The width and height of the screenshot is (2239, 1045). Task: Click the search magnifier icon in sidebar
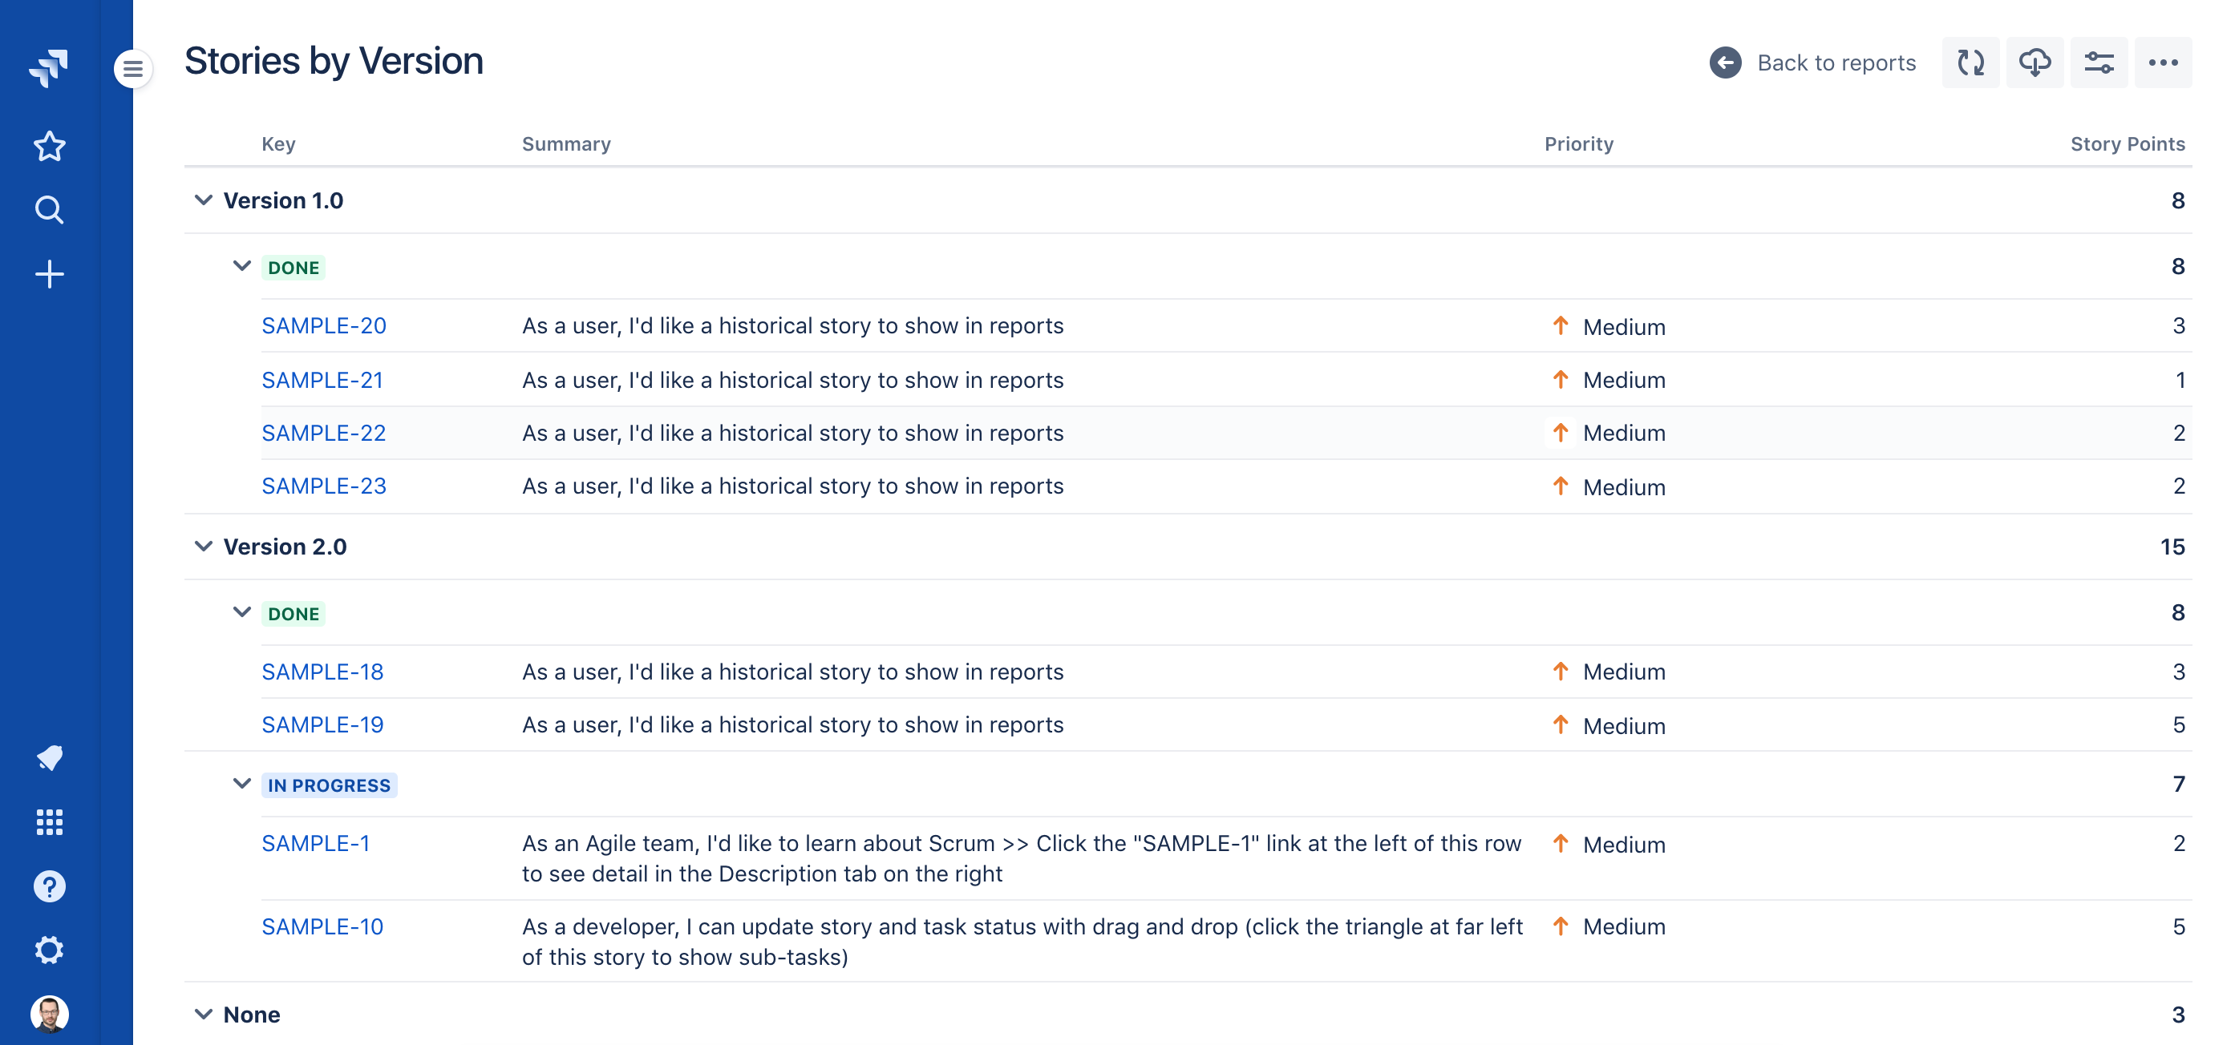[x=50, y=212]
